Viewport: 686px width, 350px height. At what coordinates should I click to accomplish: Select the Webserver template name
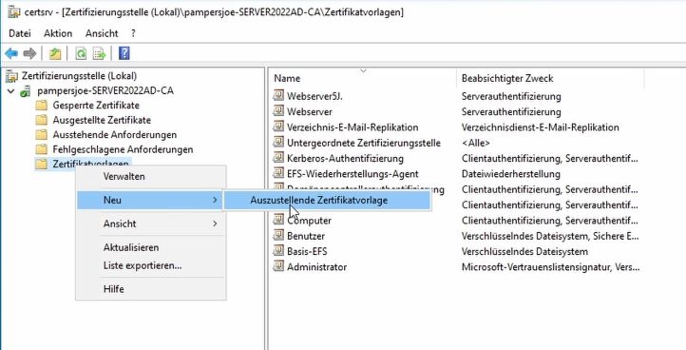310,111
